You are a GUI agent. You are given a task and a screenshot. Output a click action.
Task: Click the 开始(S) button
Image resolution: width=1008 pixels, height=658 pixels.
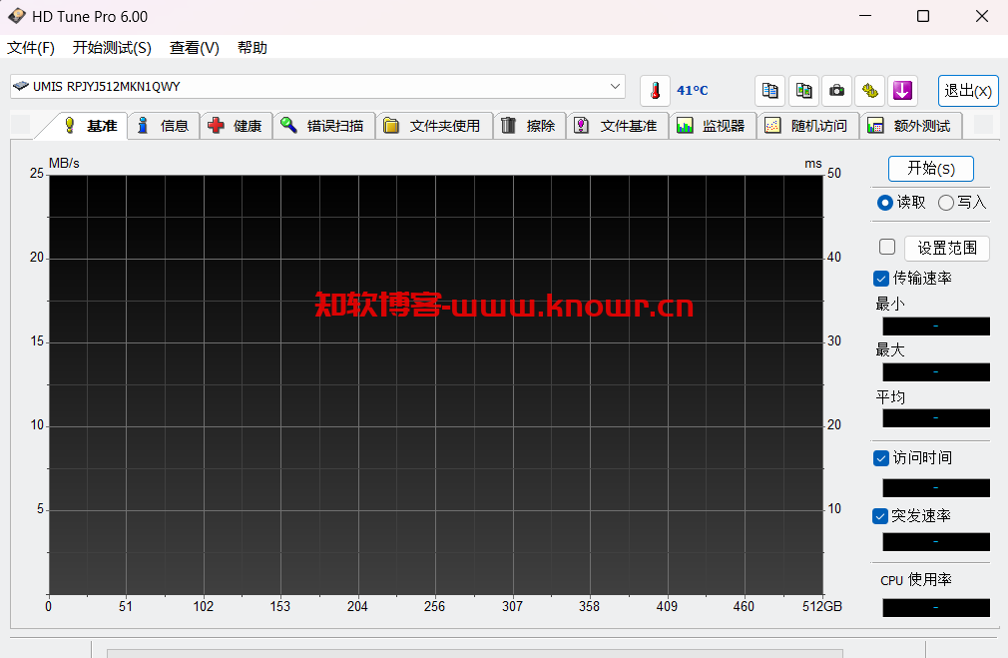(931, 169)
